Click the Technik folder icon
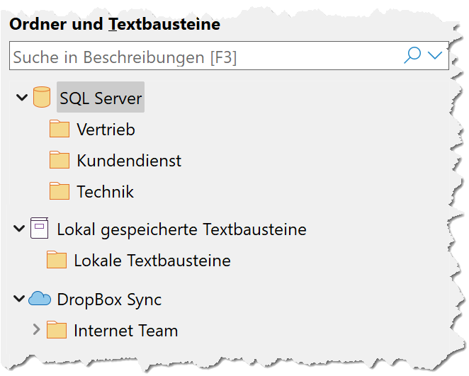This screenshot has width=469, height=376. [60, 191]
